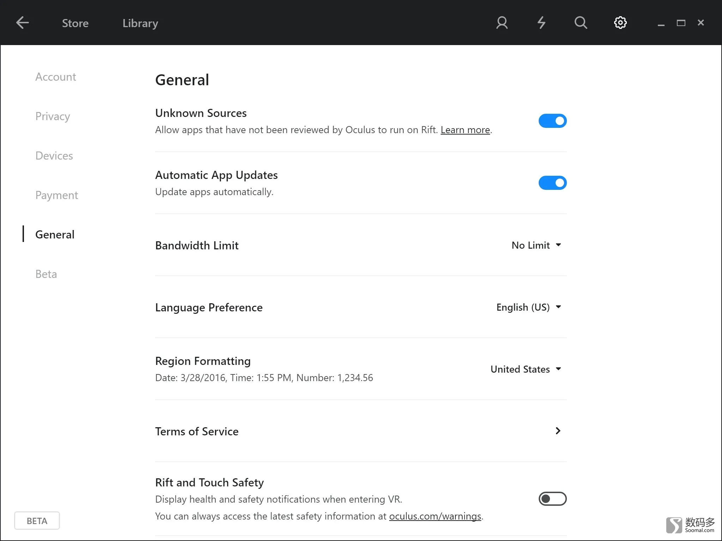
Task: Click the General page heading
Action: [182, 80]
